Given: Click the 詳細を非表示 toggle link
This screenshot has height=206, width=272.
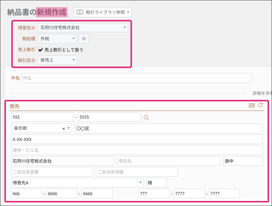Looking at the screenshot, I should (x=262, y=93).
